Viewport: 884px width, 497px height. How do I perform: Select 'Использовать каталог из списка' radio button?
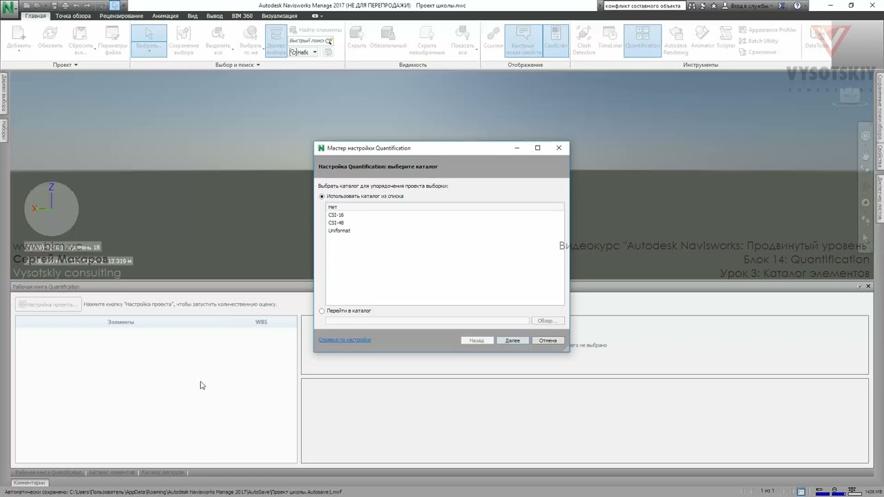click(x=322, y=196)
